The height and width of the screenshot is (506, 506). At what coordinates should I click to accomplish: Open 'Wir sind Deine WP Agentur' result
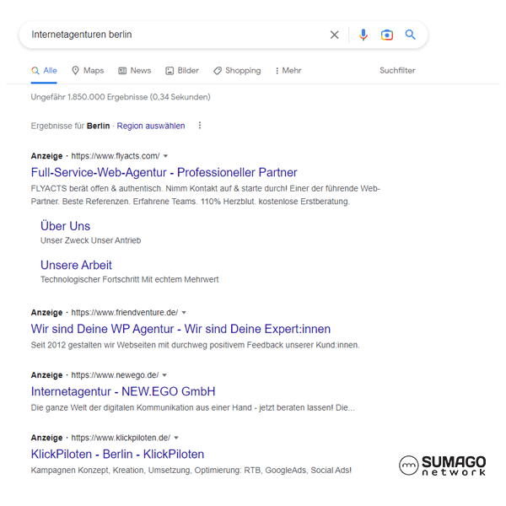180,329
